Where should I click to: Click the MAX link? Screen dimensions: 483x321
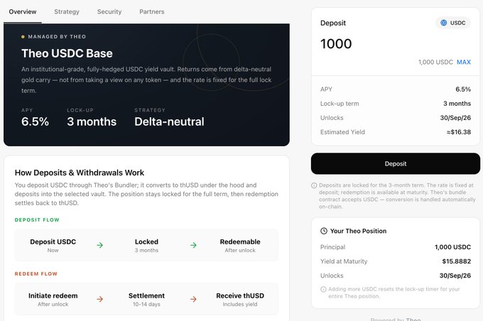click(464, 62)
